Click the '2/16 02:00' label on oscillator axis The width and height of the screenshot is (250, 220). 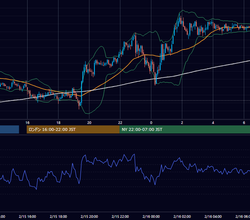click(x=182, y=216)
